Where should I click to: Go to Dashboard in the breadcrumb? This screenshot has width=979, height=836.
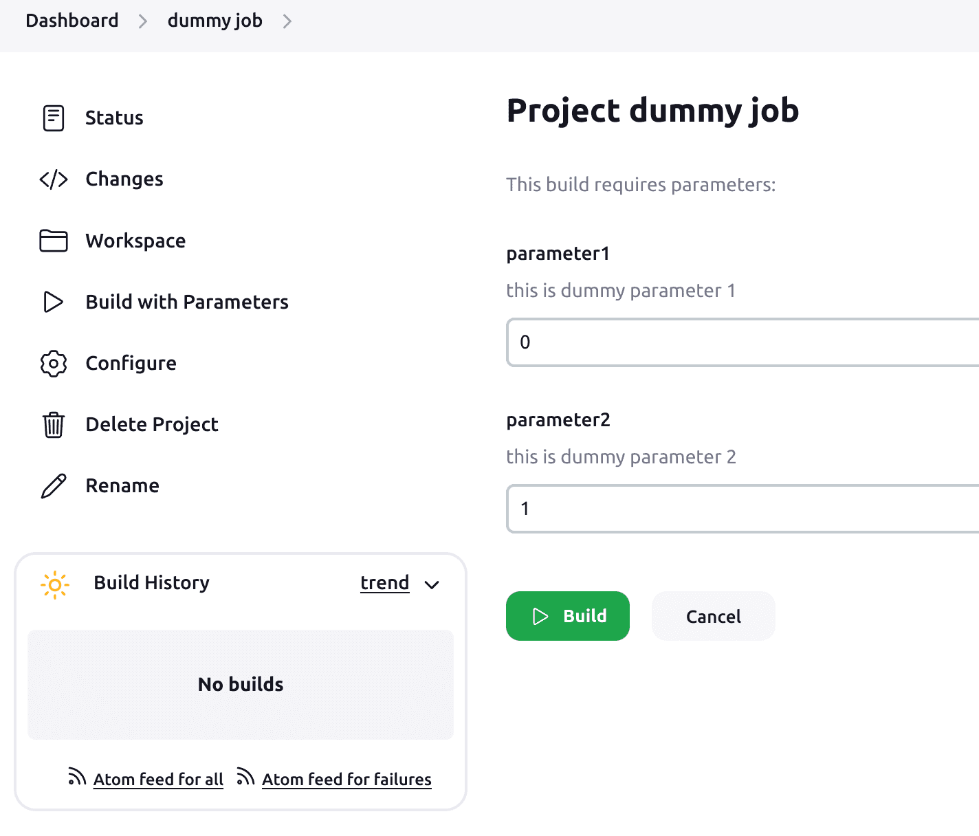pos(72,21)
